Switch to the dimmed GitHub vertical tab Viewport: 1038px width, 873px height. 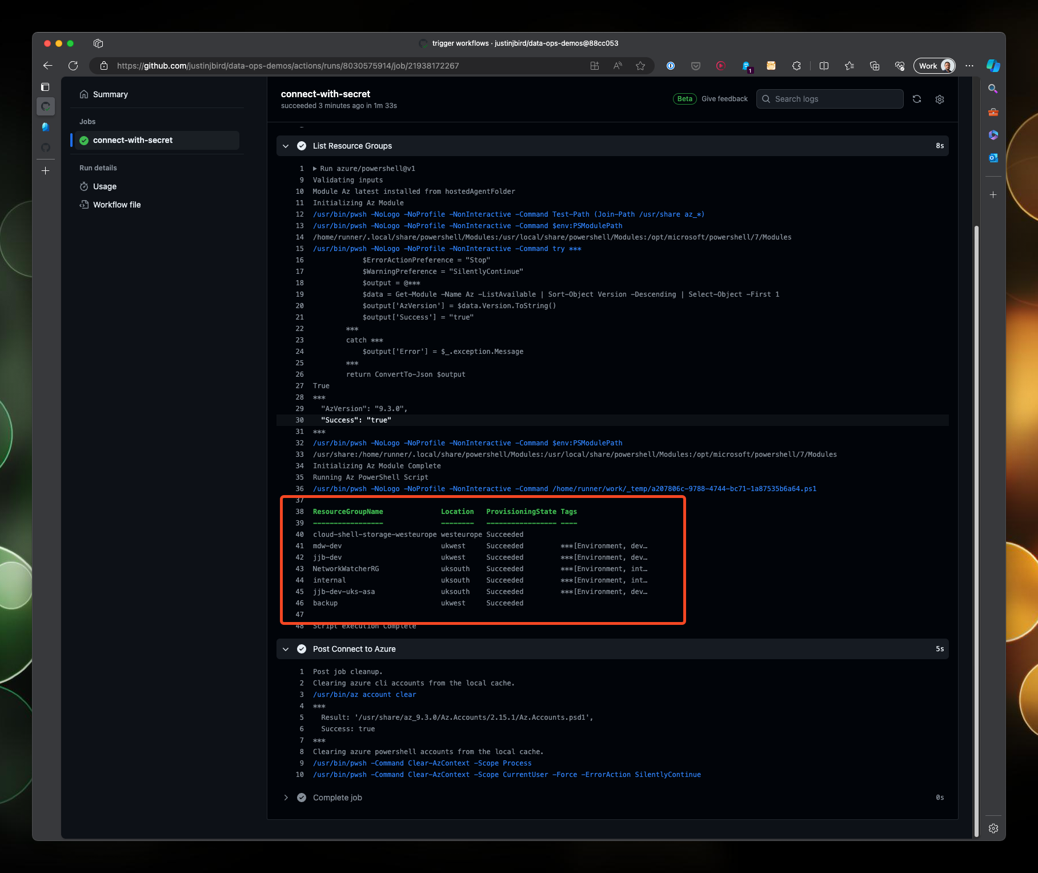[46, 148]
